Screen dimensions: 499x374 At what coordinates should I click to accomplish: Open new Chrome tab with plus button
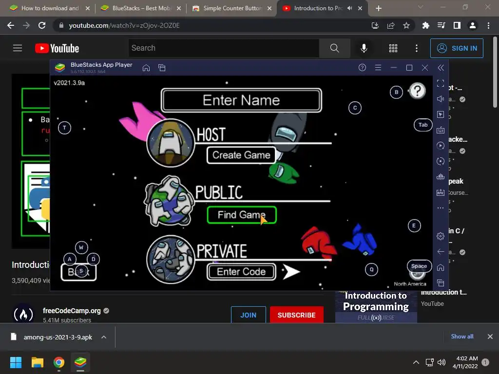(x=378, y=8)
